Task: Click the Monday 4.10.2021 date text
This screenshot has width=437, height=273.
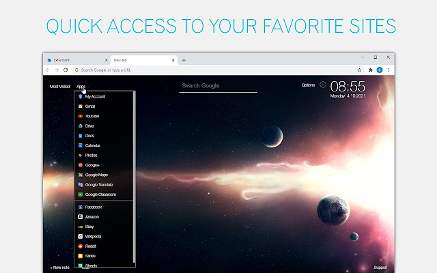Action: point(348,96)
